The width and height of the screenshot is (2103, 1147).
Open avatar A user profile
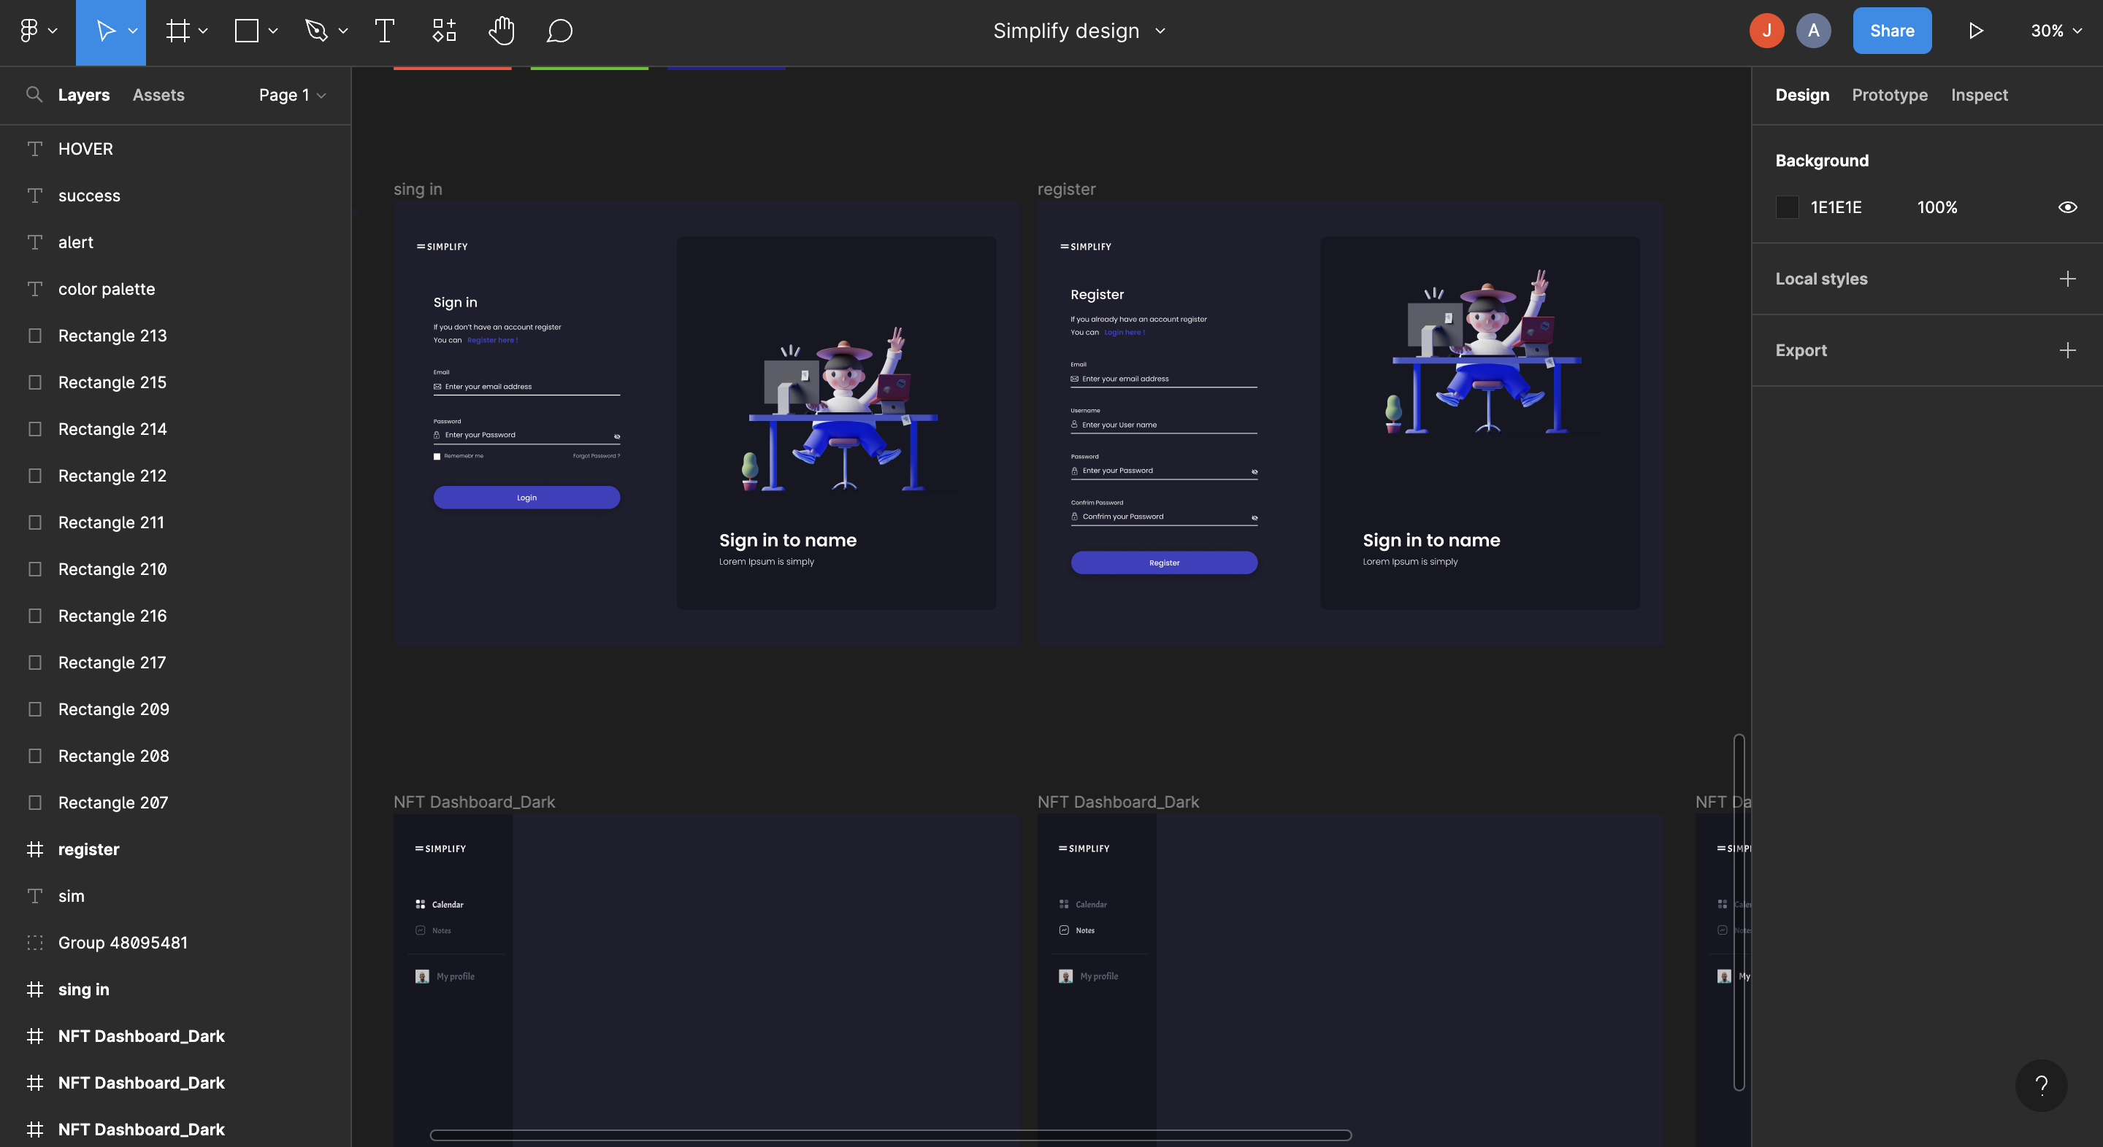pyautogui.click(x=1813, y=31)
